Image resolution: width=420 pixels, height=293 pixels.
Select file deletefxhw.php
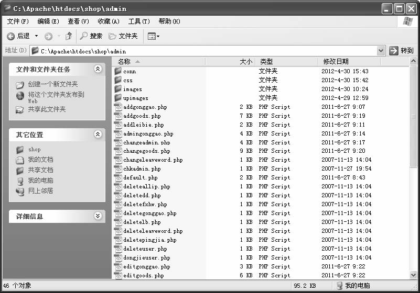point(145,204)
